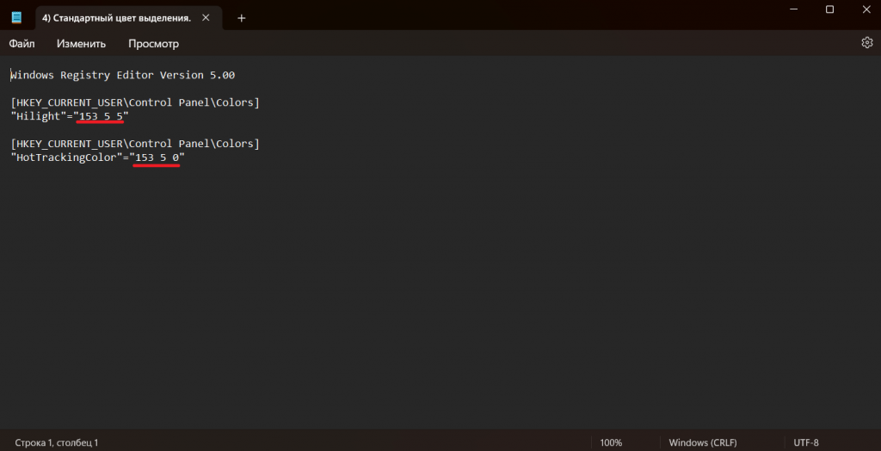Open the Файл menu

pos(22,43)
